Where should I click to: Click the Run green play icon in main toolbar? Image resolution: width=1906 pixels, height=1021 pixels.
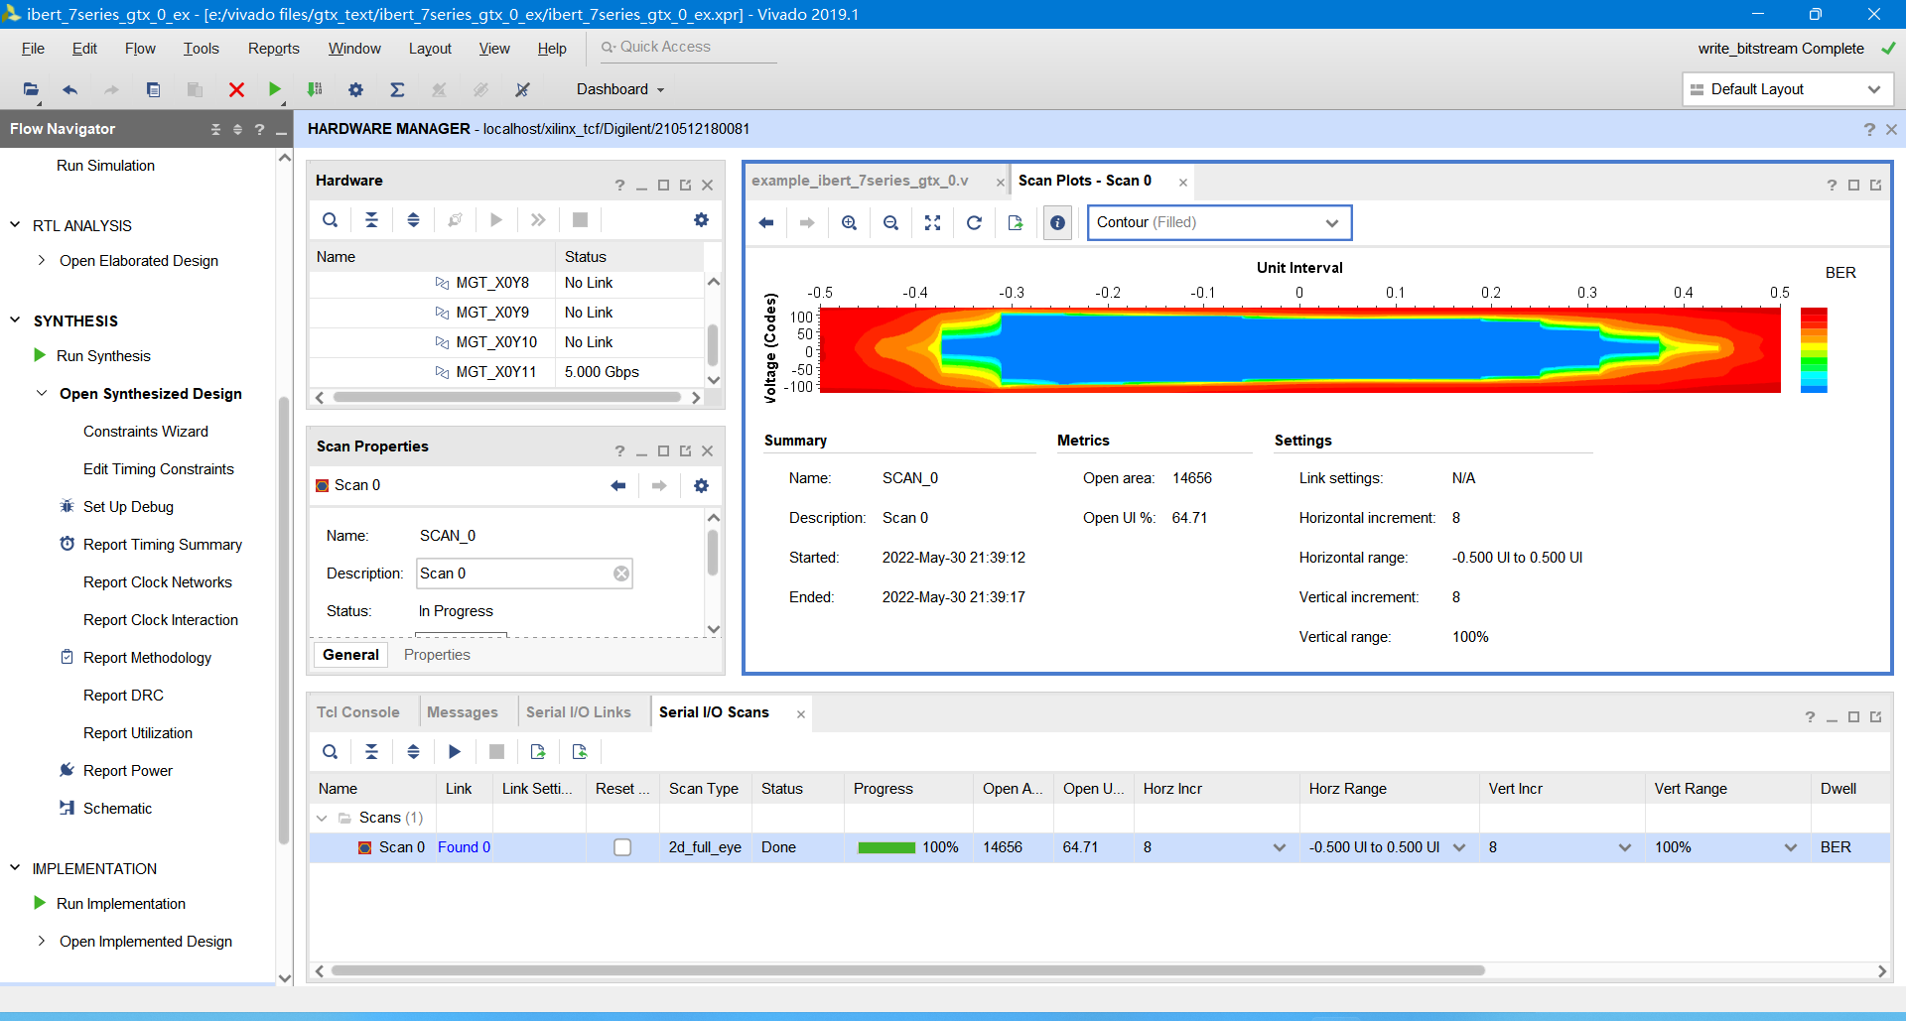point(275,89)
